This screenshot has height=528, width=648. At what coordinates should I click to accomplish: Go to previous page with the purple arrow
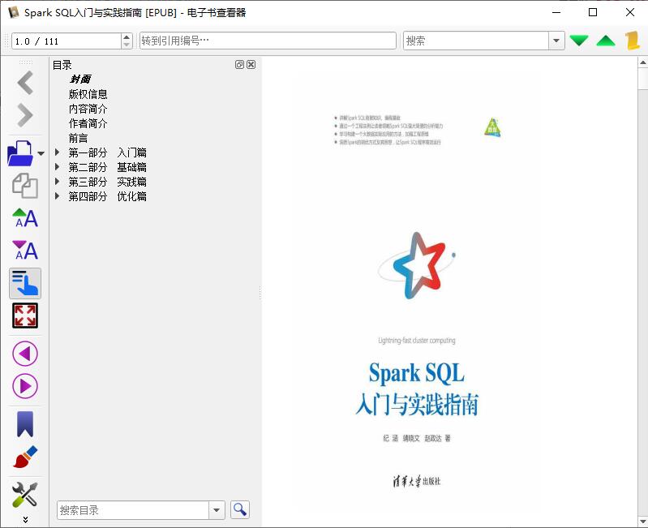point(25,354)
